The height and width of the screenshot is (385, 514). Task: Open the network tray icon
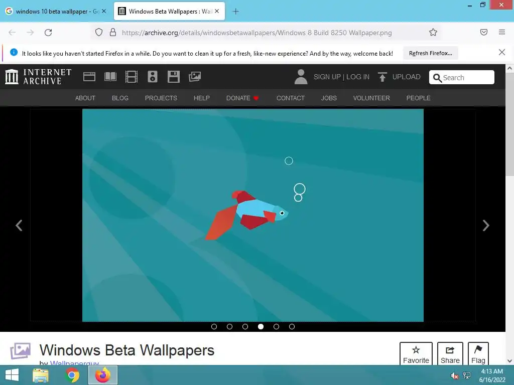tap(467, 375)
